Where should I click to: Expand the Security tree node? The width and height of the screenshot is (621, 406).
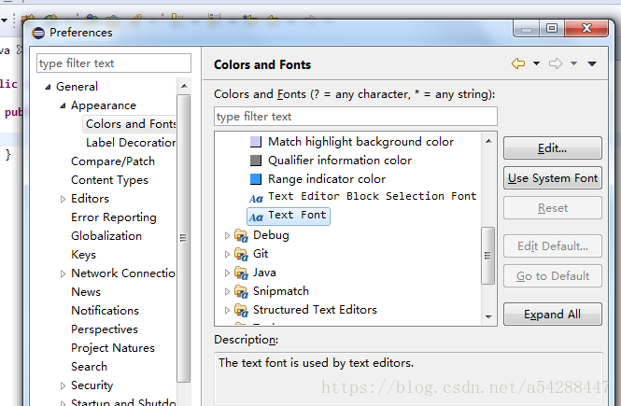[x=63, y=385]
